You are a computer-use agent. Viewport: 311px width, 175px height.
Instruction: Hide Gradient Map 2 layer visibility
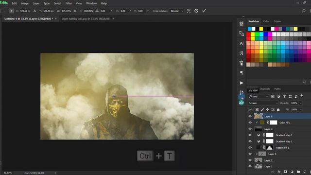pos(250,135)
